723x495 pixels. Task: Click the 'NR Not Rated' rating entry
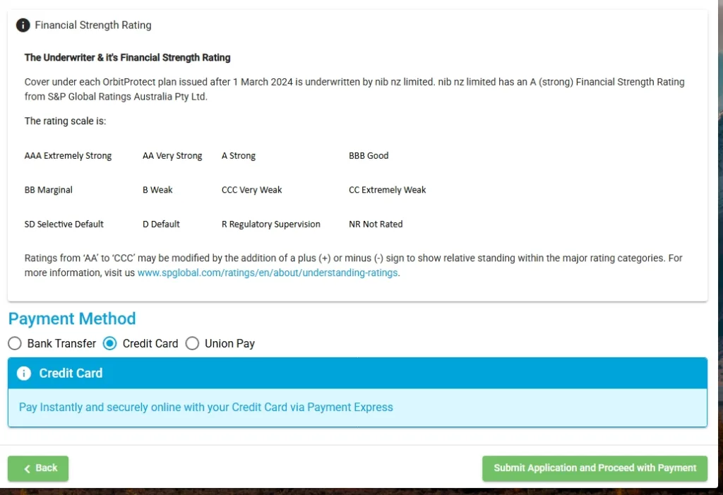(x=376, y=225)
